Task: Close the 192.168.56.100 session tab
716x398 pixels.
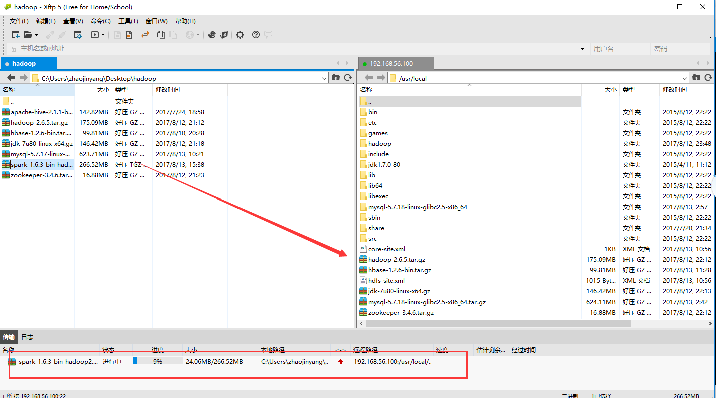Action: point(427,64)
